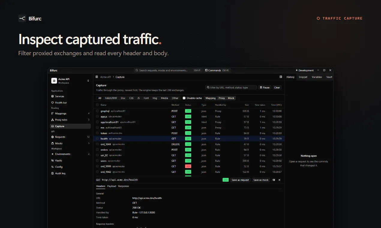
Task: Select the ord_1044 DELETE row
Action: click(x=189, y=144)
